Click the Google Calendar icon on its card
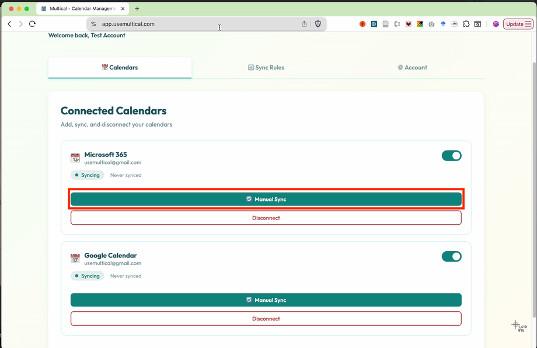 click(x=75, y=258)
